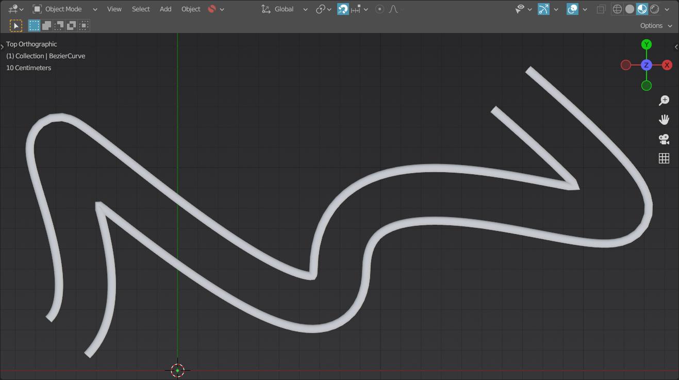Switch to material preview shading

pyautogui.click(x=642, y=9)
